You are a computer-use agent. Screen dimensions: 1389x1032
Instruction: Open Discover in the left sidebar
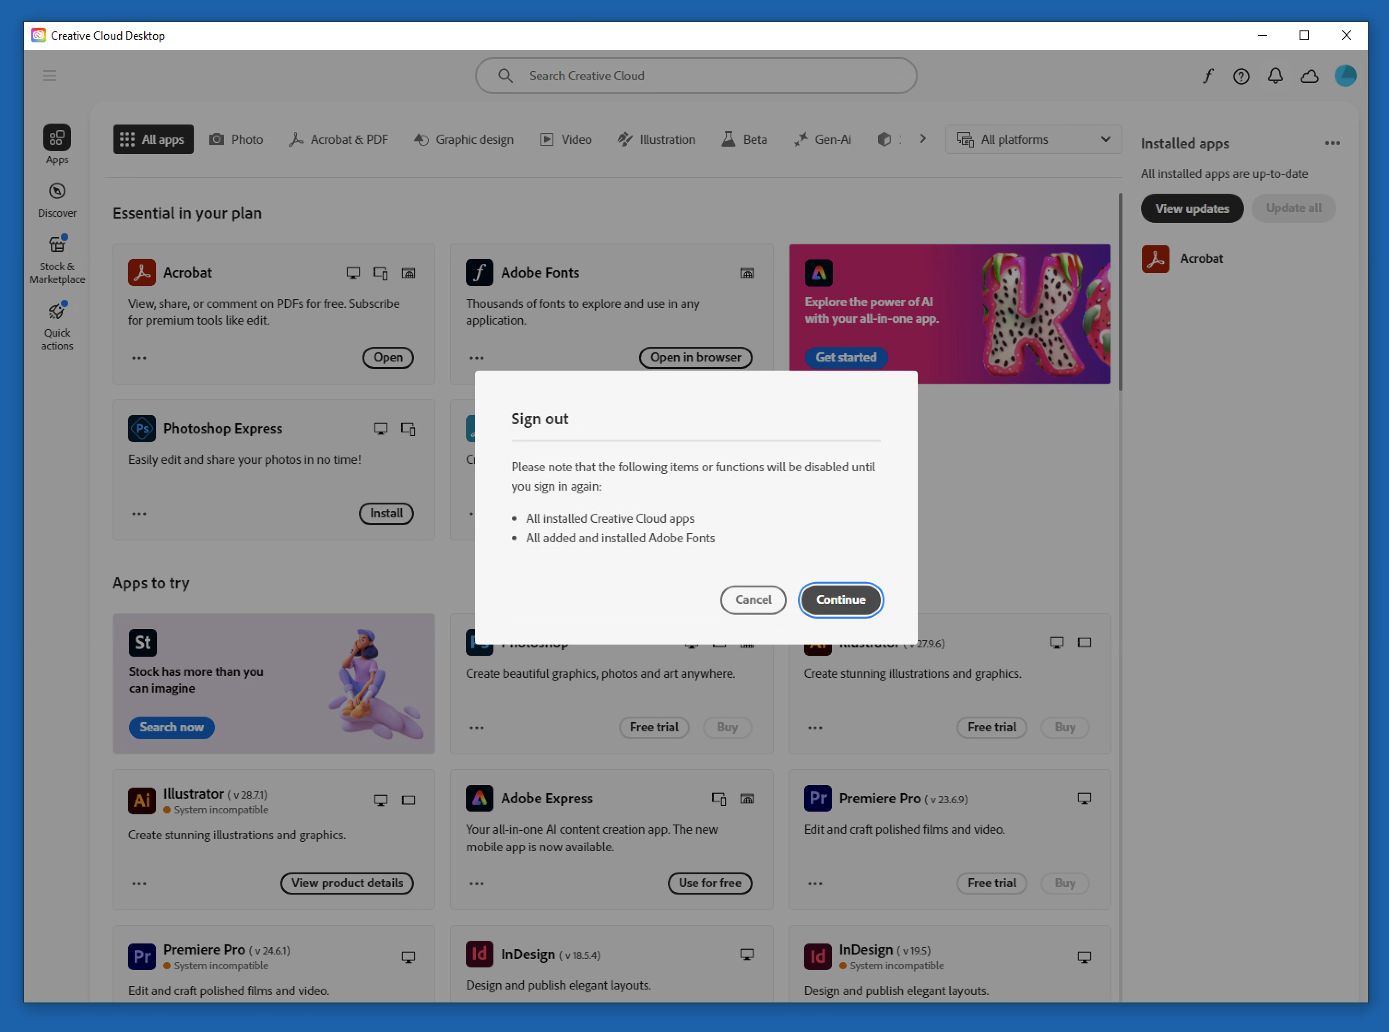(57, 200)
